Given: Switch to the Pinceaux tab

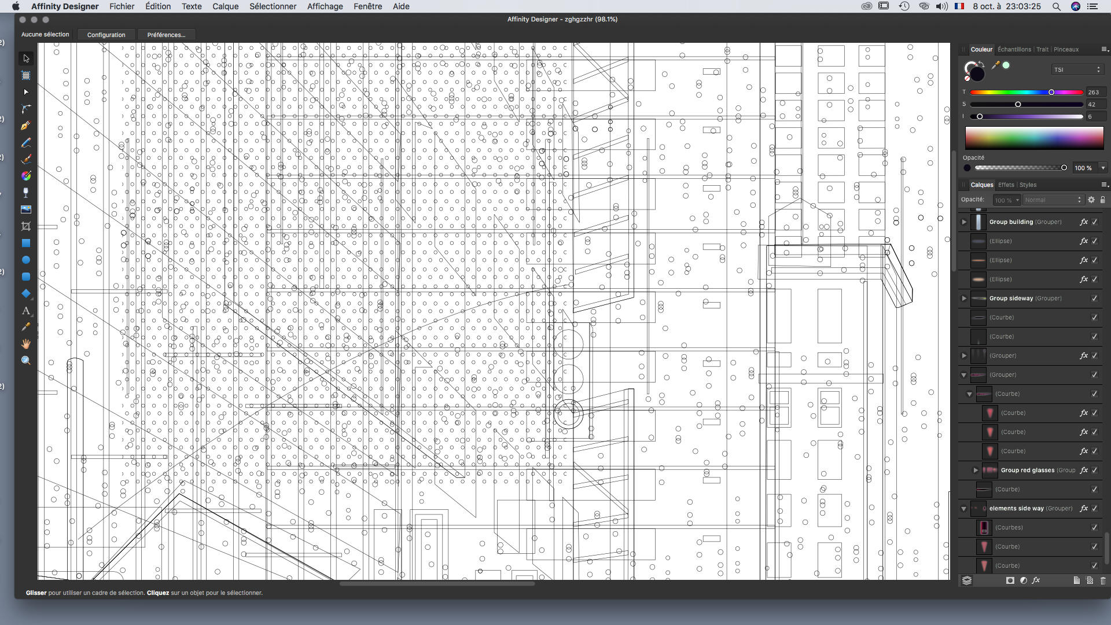Looking at the screenshot, I should click(1066, 49).
